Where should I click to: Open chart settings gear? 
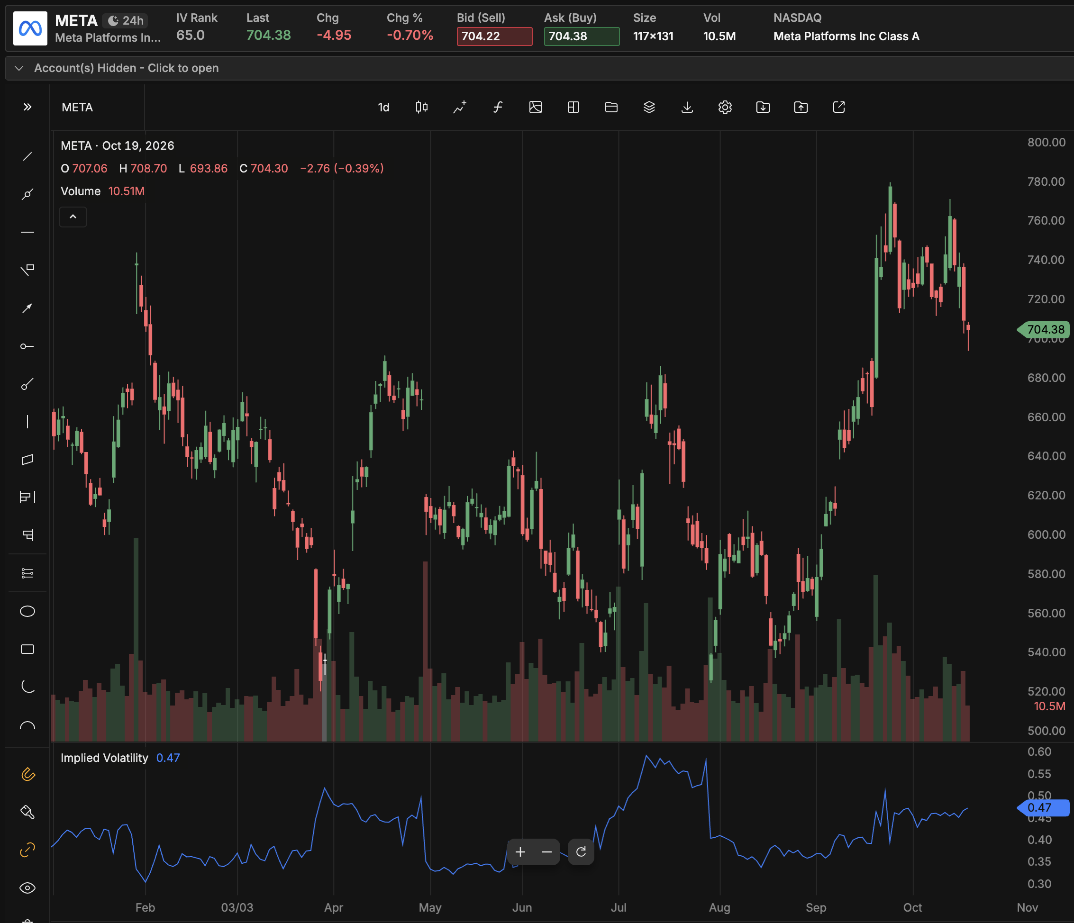(725, 107)
